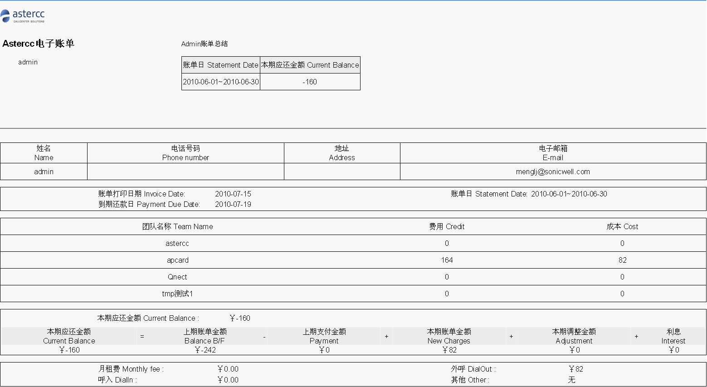Click the astercc team name cell
Image resolution: width=707 pixels, height=387 pixels.
pyautogui.click(x=177, y=243)
